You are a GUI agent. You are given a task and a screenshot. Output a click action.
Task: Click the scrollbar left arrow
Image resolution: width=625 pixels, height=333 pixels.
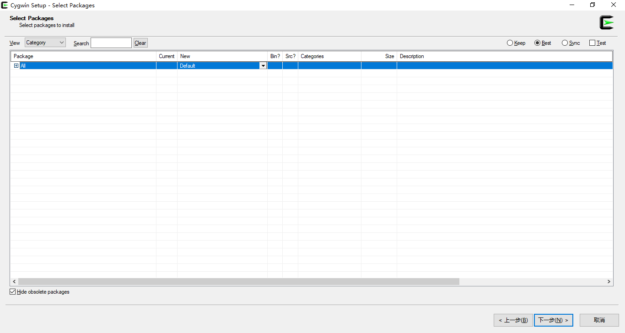[14, 282]
